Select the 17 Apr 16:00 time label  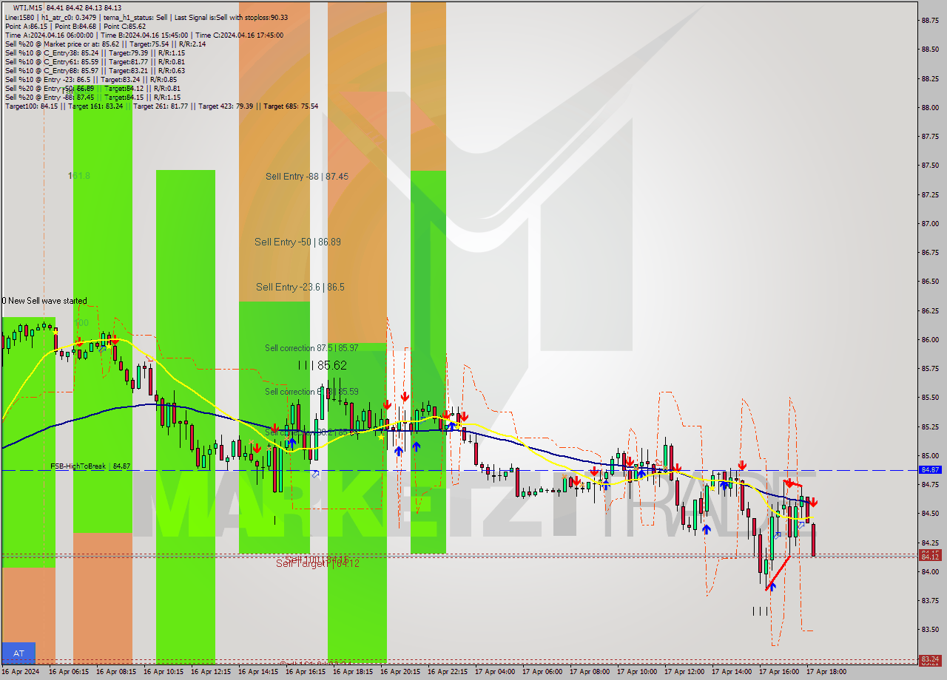(779, 672)
